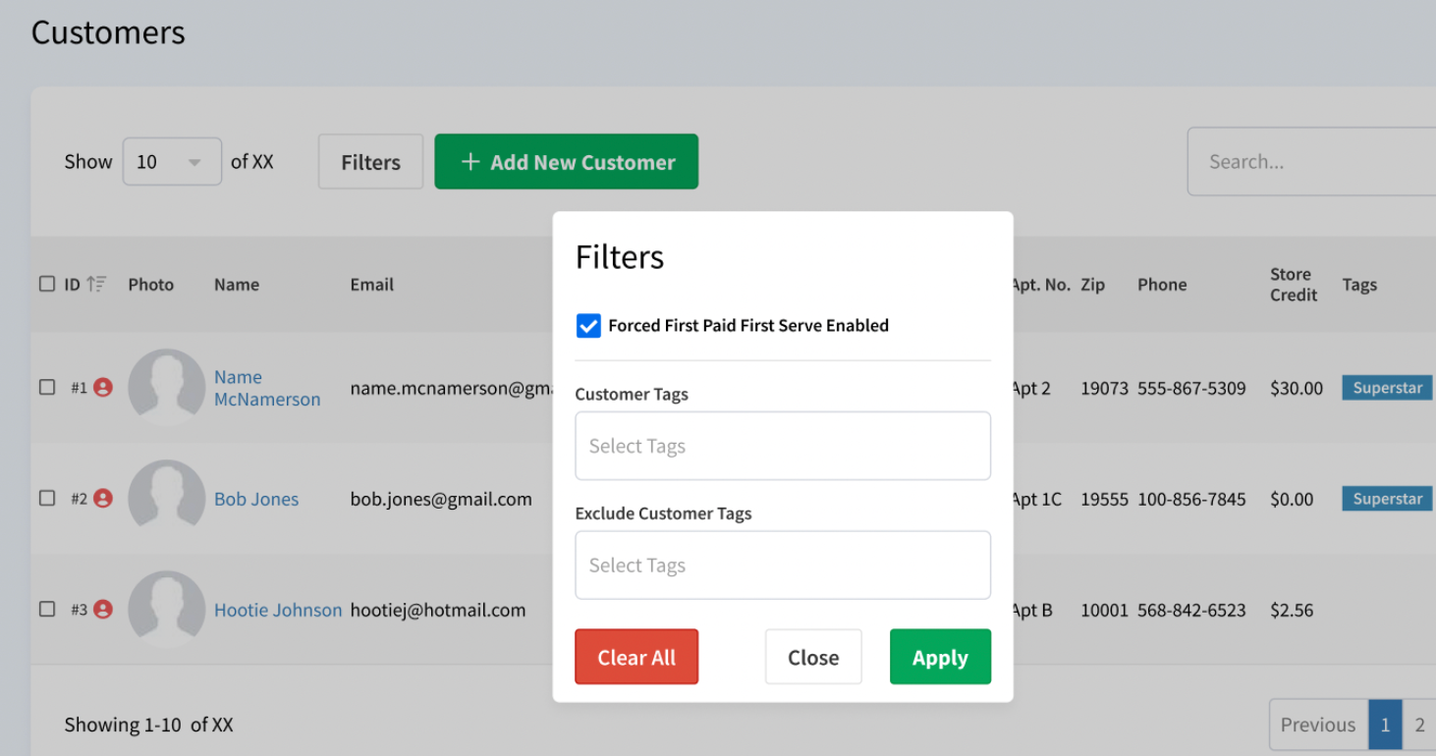Click the Zip column header

point(1093,285)
